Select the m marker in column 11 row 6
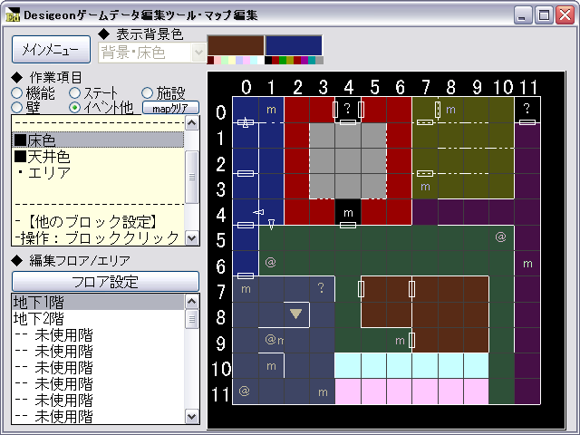The height and width of the screenshot is (435, 580). [527, 264]
